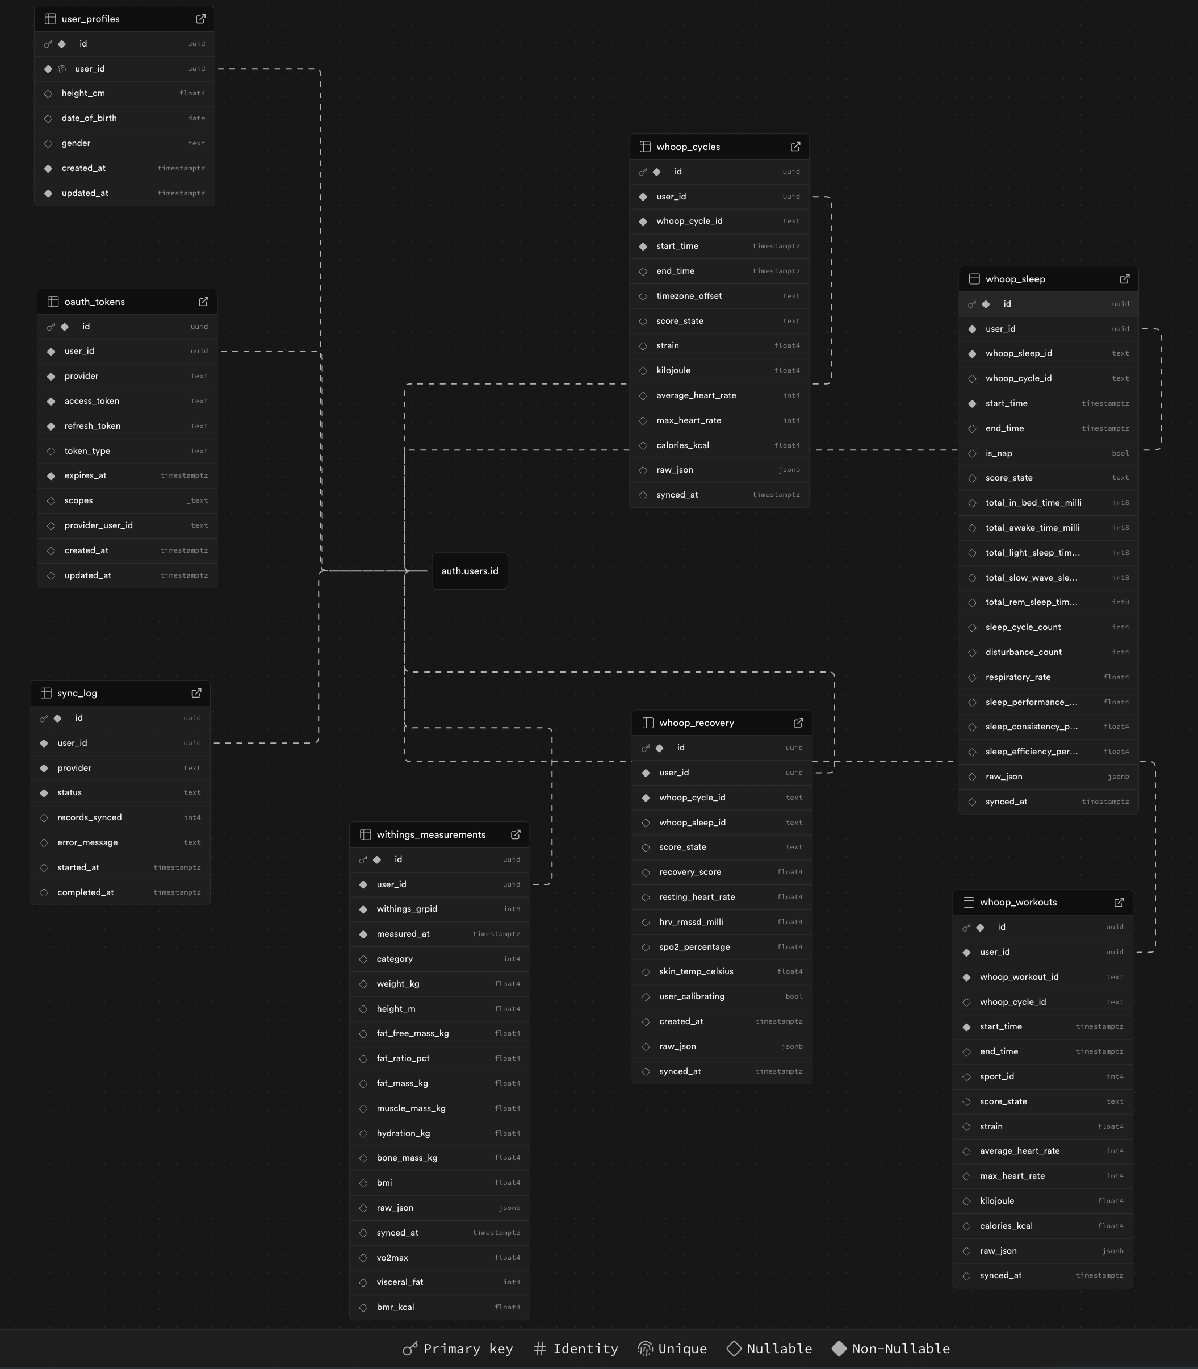
Task: Click the Primary key legend item
Action: pos(458,1349)
